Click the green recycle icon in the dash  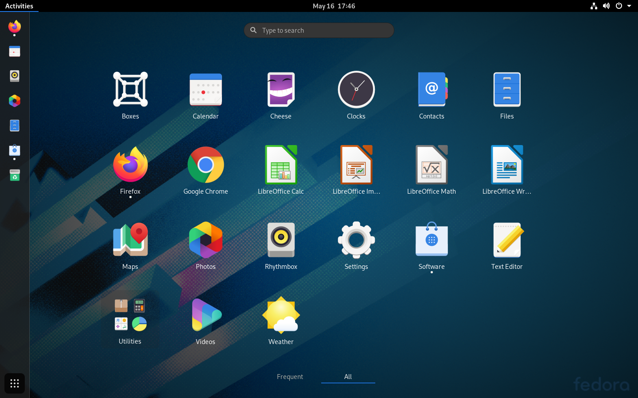click(15, 175)
